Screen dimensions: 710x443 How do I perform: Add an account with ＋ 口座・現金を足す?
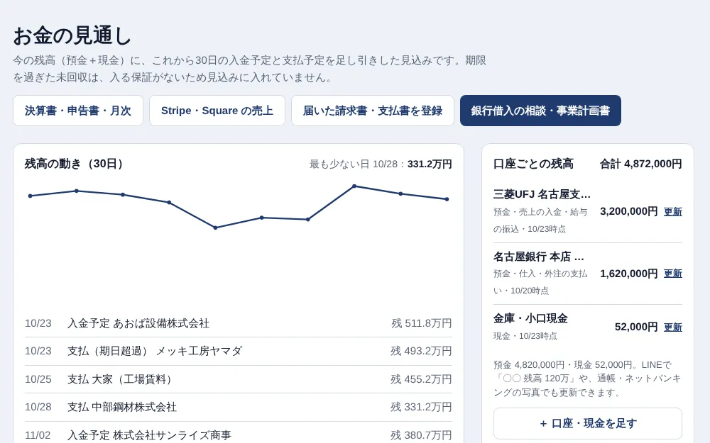tap(588, 424)
